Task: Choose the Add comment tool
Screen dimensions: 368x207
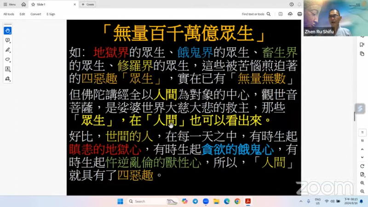Action: (x=8, y=40)
